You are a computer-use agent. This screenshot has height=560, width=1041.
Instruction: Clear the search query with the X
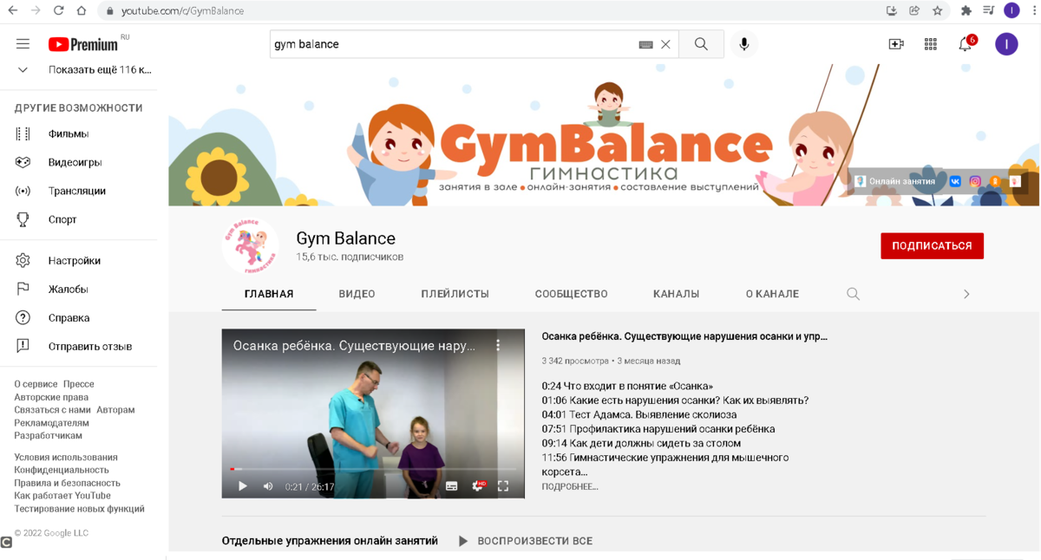point(666,44)
